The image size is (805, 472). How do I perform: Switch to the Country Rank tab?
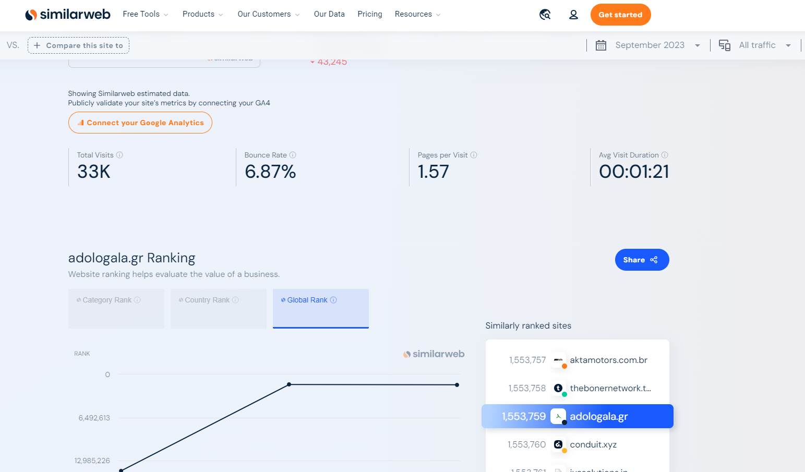tap(219, 309)
